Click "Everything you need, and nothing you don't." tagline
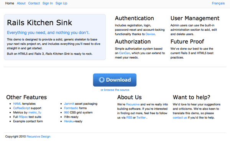 click(48, 33)
